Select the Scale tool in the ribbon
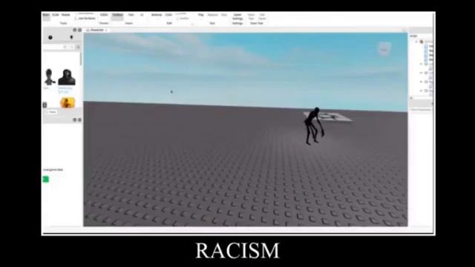The height and width of the screenshot is (267, 475). (56, 15)
